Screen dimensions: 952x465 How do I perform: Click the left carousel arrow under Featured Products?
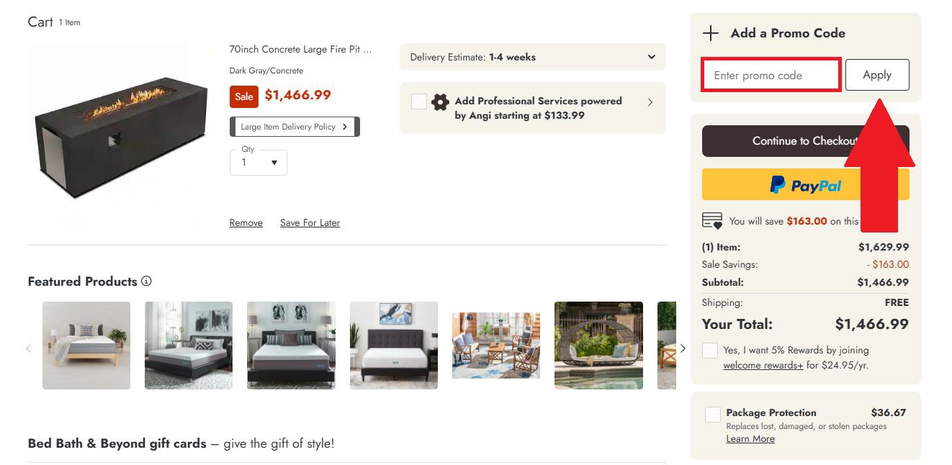[28, 348]
